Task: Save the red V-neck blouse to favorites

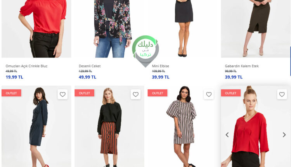Action: [x=282, y=94]
